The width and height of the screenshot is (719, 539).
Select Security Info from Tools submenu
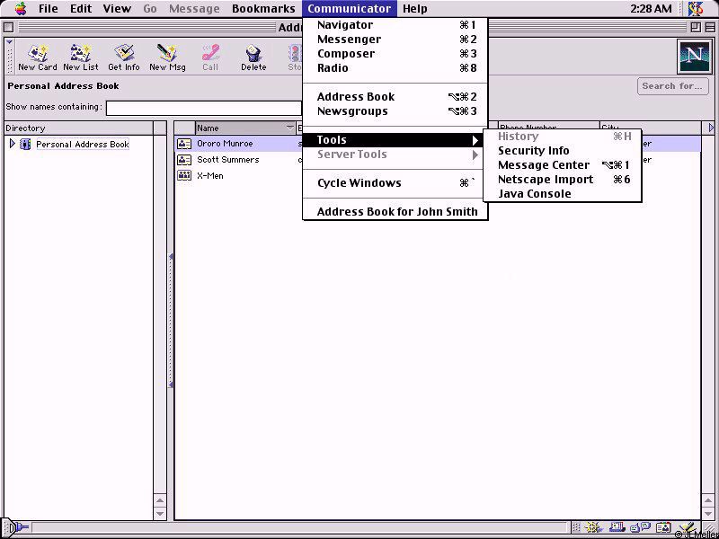[x=533, y=151]
